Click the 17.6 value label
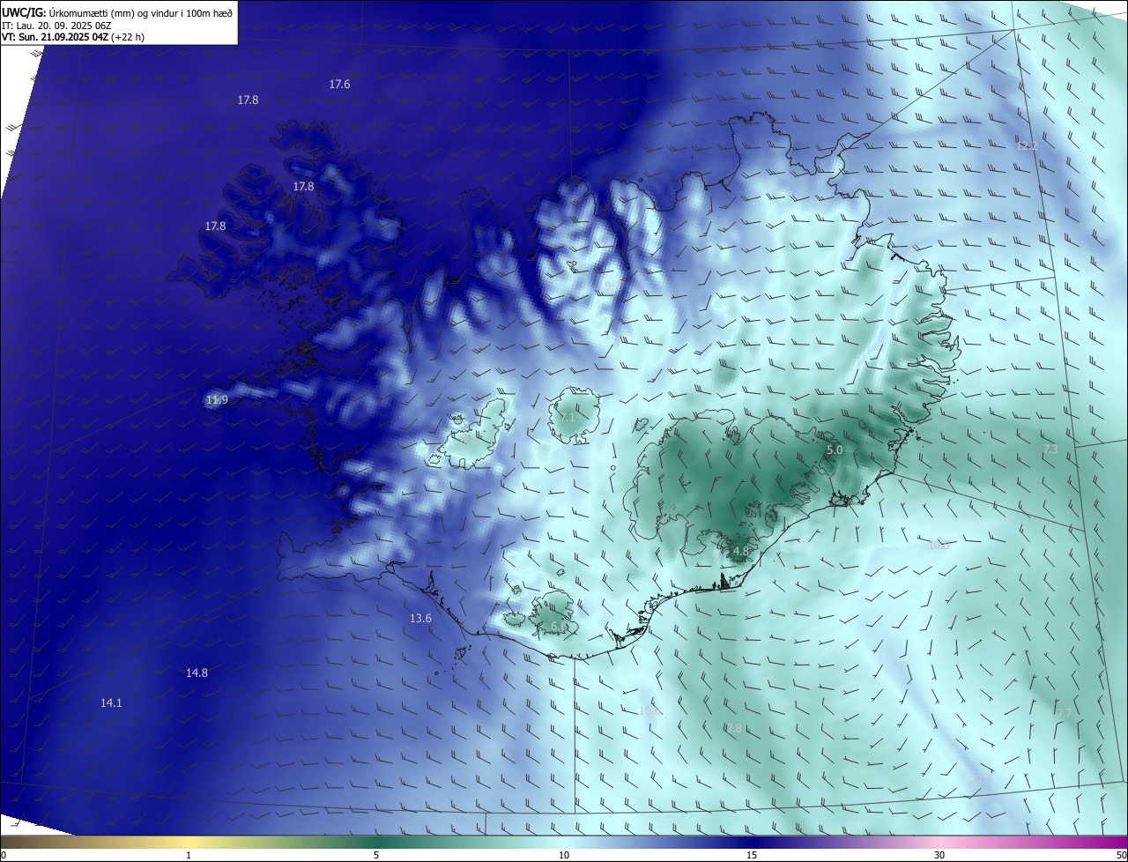Image resolution: width=1128 pixels, height=862 pixels. coord(339,85)
